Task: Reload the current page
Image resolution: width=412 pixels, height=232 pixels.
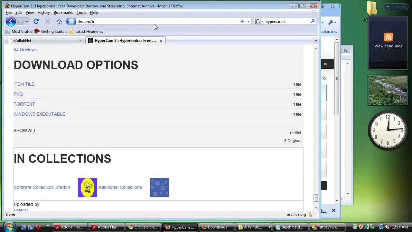Action: pyautogui.click(x=36, y=22)
